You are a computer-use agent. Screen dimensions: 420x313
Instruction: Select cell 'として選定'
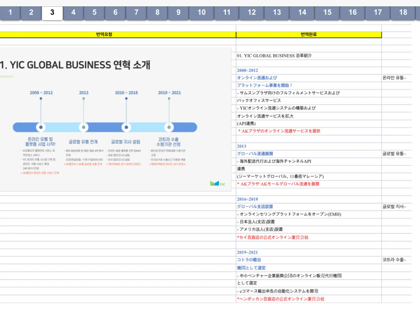[309, 283]
